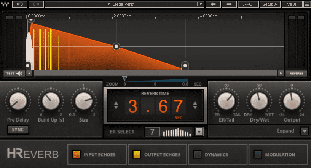Image resolution: width=311 pixels, height=168 pixels.
Task: Click the reverb time digit 7
Action: tap(178, 106)
